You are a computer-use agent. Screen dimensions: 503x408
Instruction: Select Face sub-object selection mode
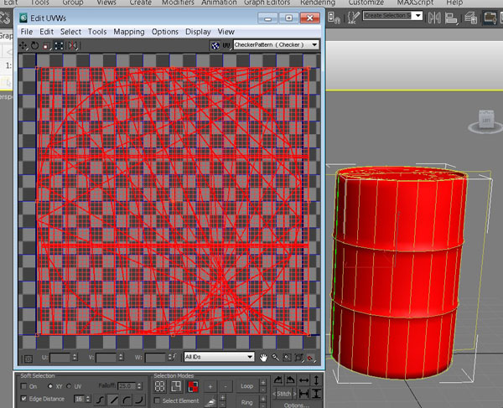pos(193,387)
